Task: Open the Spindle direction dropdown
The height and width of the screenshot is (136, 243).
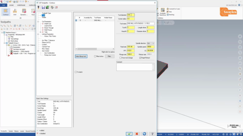Action: (150, 43)
